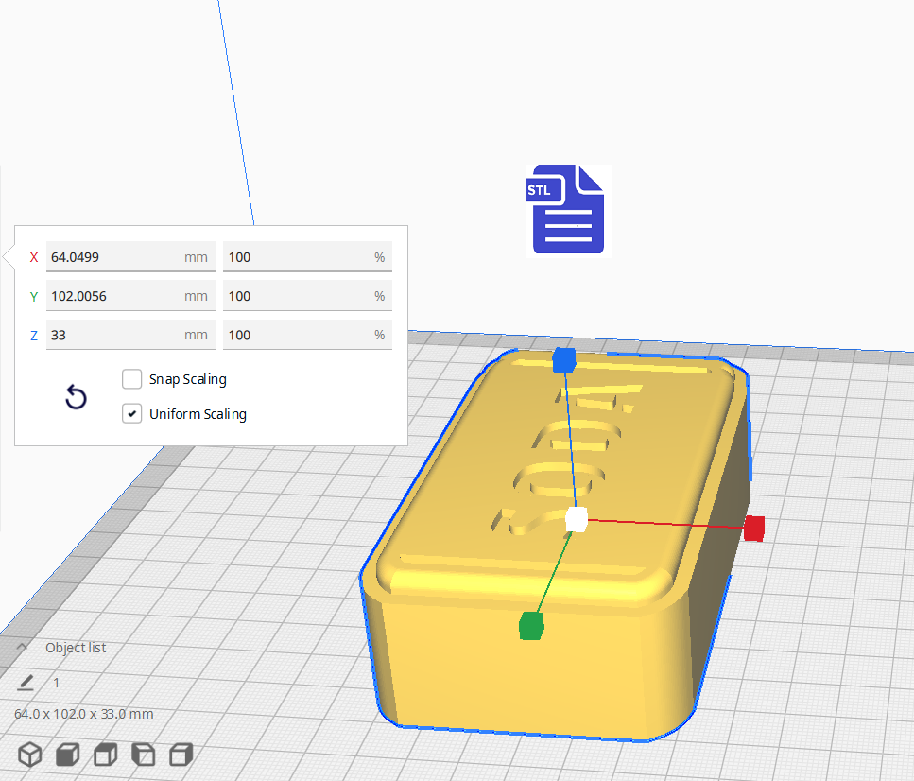Enable the Snap Scaling checkbox
This screenshot has height=781, width=914.
click(132, 379)
